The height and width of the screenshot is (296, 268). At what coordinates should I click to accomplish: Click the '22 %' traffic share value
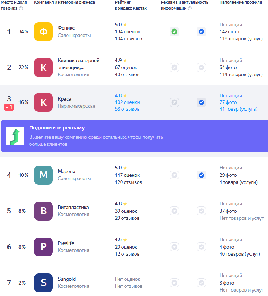23,67
